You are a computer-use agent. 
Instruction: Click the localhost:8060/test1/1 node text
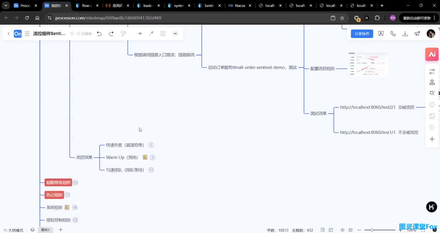(x=379, y=132)
